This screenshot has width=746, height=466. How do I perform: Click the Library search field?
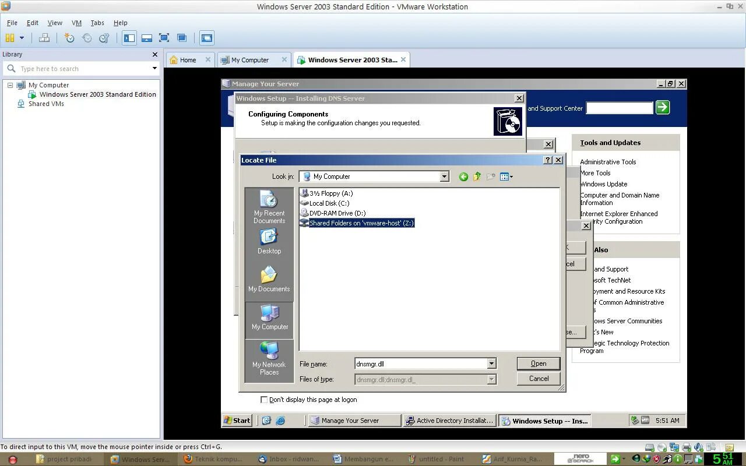point(82,68)
